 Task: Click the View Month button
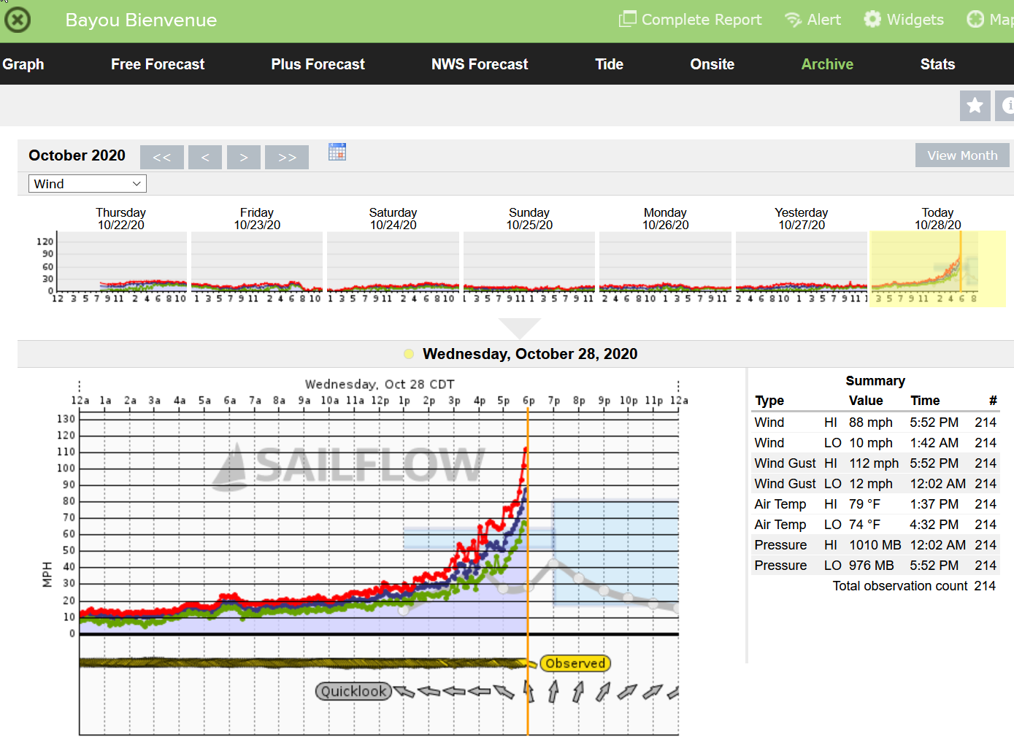962,155
